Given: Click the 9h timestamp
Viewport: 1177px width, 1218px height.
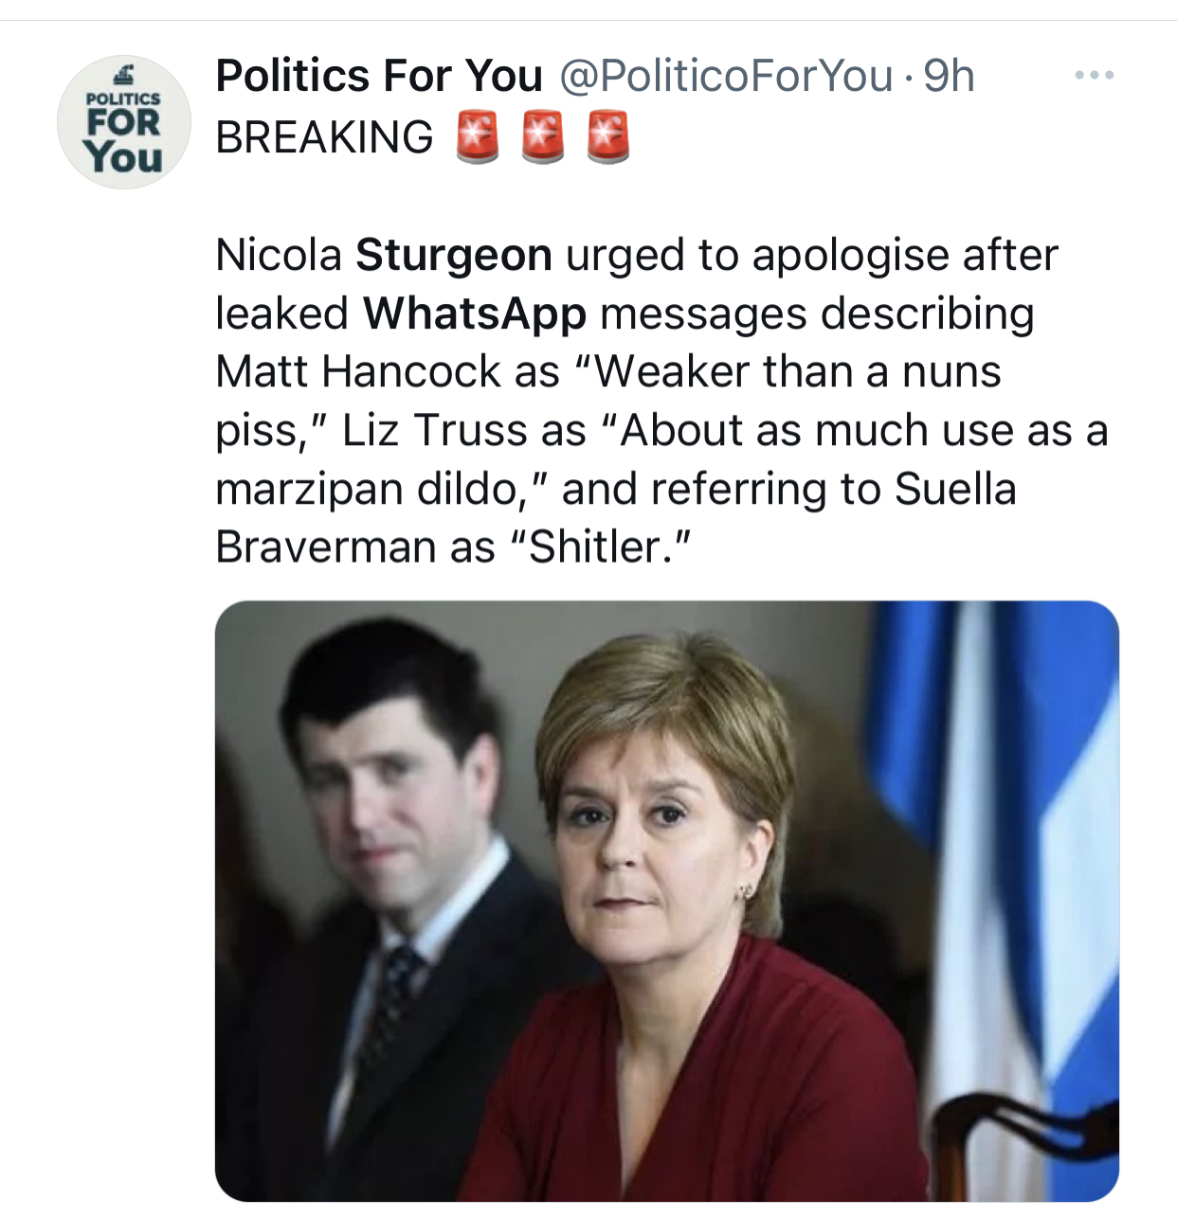Looking at the screenshot, I should pos(949,76).
